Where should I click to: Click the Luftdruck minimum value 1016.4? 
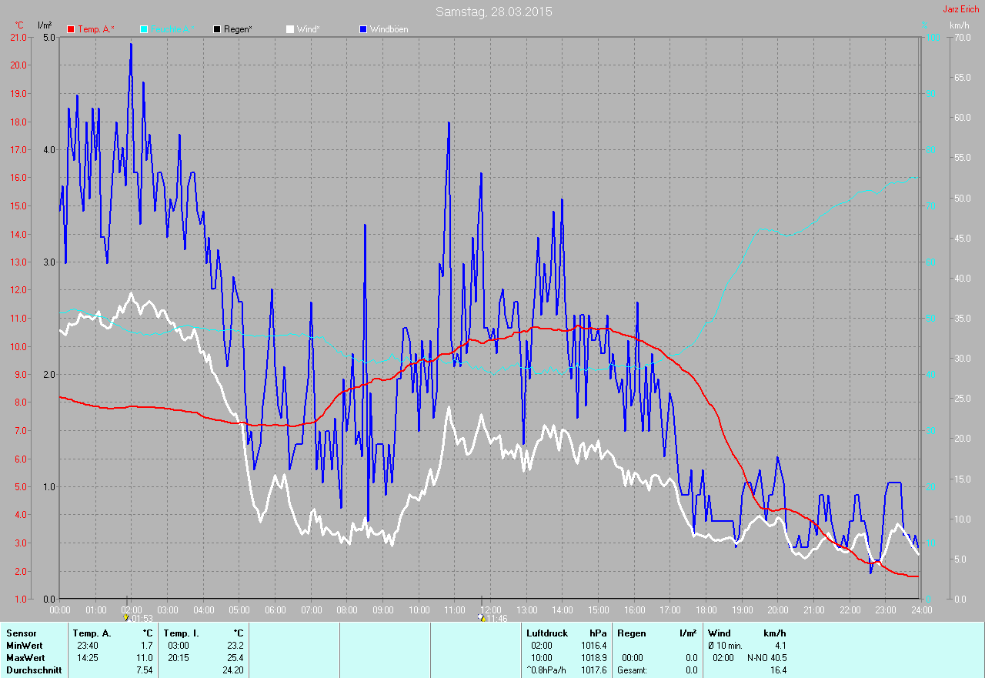coord(593,645)
